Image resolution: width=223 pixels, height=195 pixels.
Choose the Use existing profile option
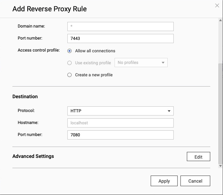pyautogui.click(x=69, y=63)
